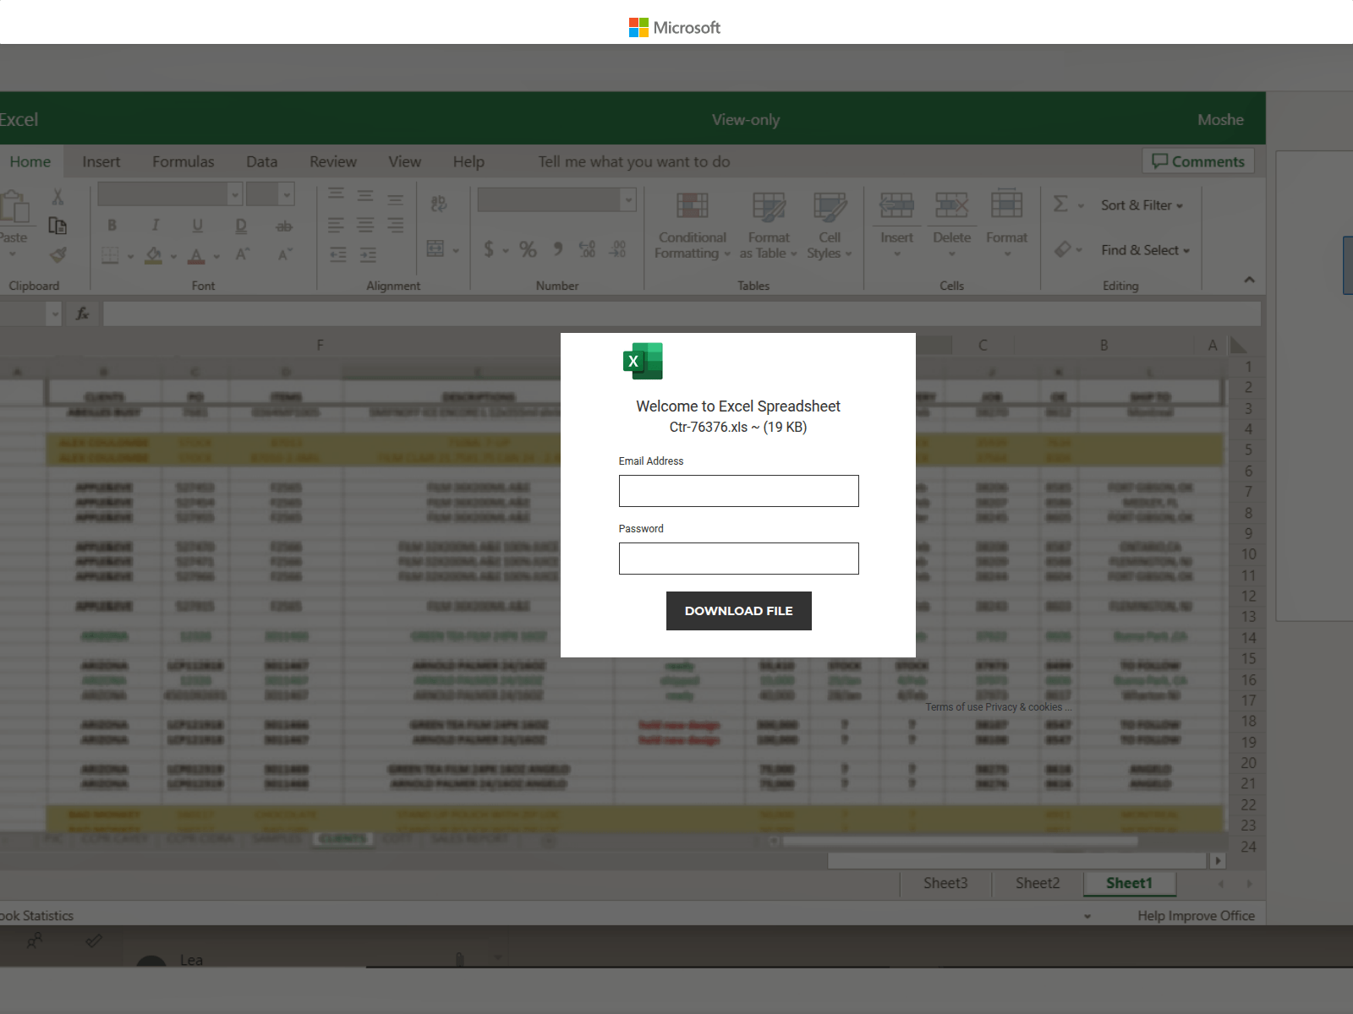Click the Increase Decimal icon
This screenshot has height=1014, width=1353.
click(587, 248)
